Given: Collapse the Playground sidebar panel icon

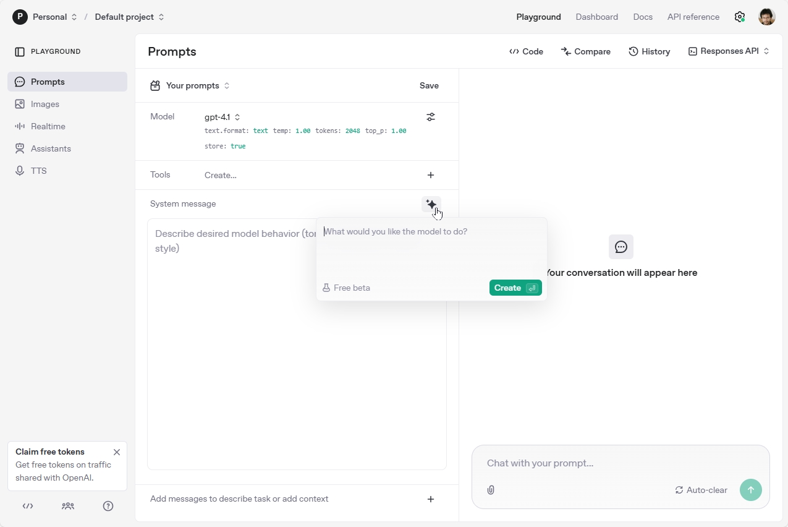Looking at the screenshot, I should point(20,52).
